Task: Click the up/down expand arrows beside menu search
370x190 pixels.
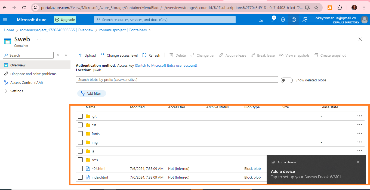Action: 58,55
